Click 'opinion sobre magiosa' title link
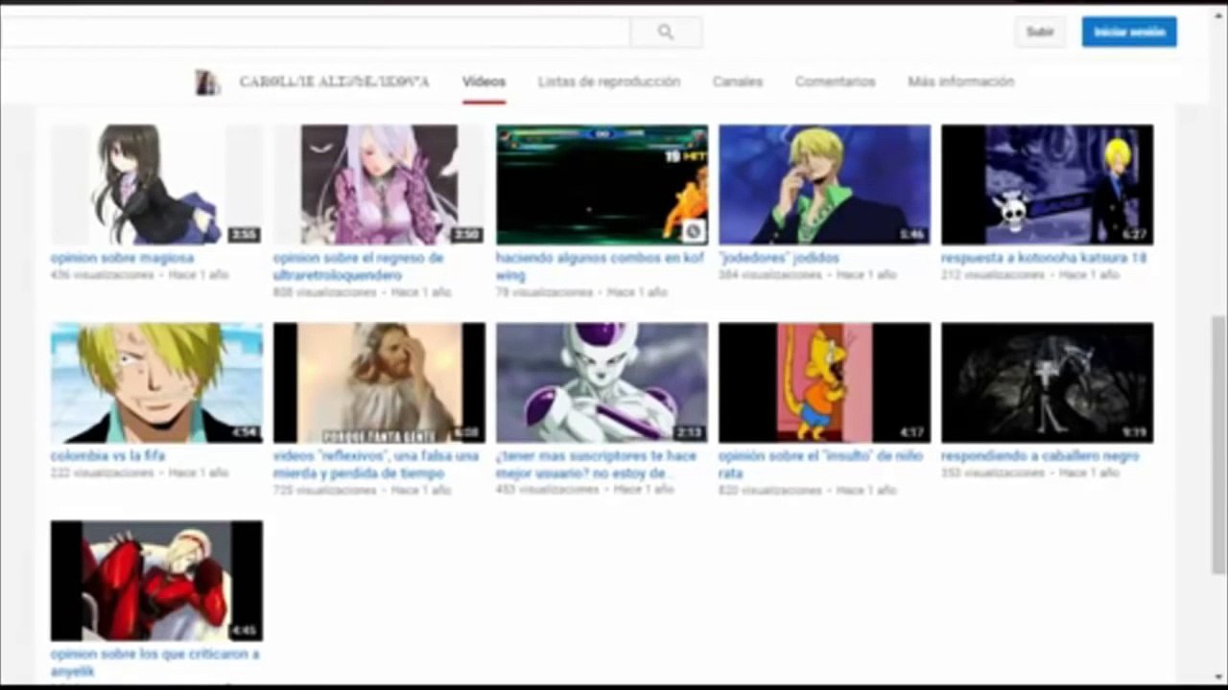 pos(122,258)
